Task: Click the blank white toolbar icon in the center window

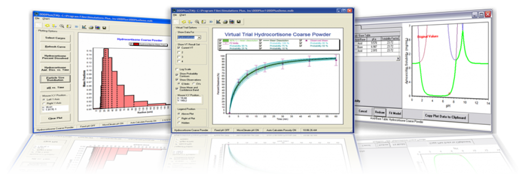Action: 176,22
